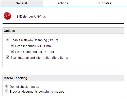Image resolution: width=127 pixels, height=99 pixels.
Task: Choose the Block all documents containing macros radio button
Action: pyautogui.click(x=7, y=91)
